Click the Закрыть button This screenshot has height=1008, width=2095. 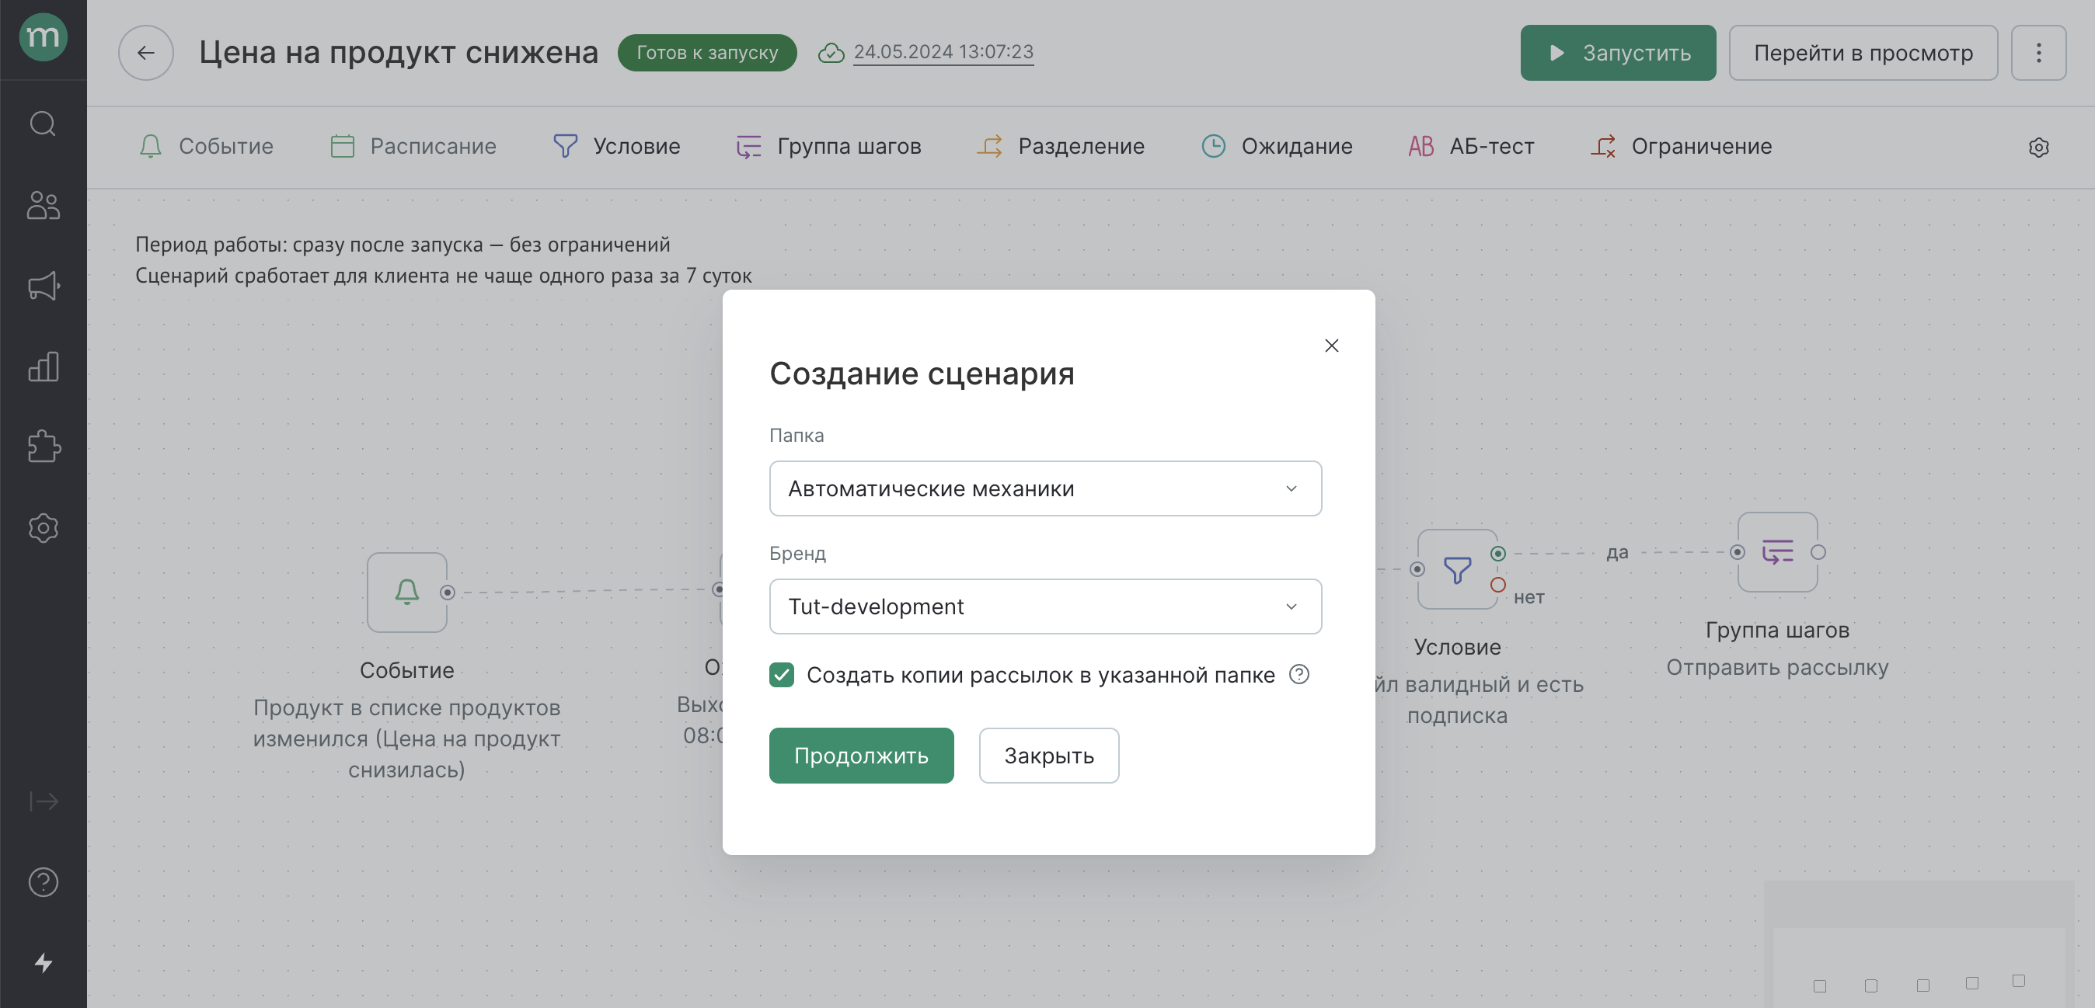tap(1048, 755)
